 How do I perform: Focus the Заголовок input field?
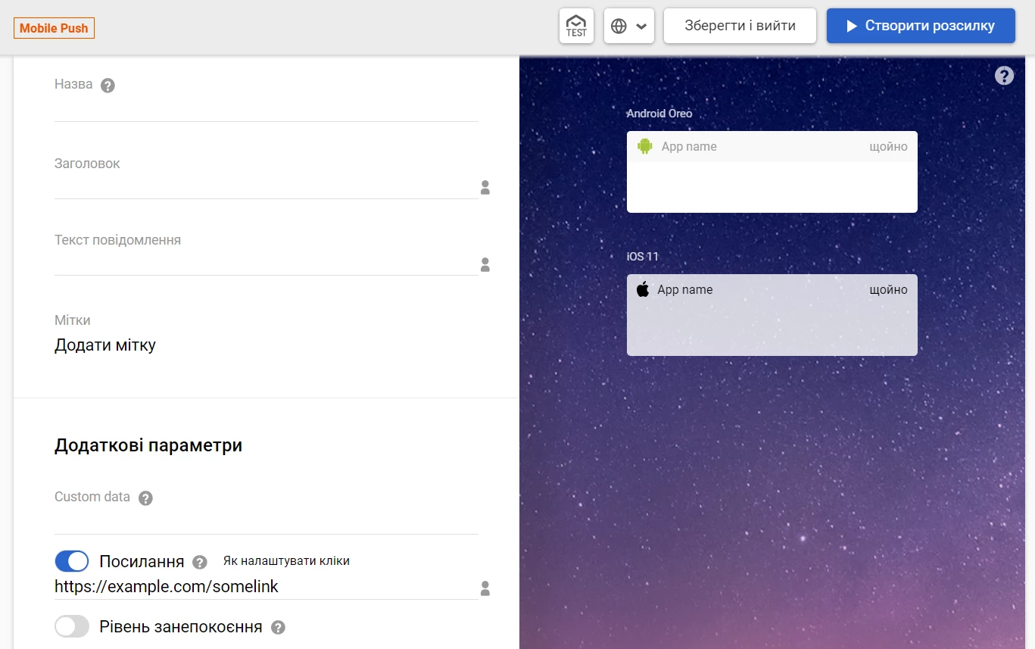point(267,187)
